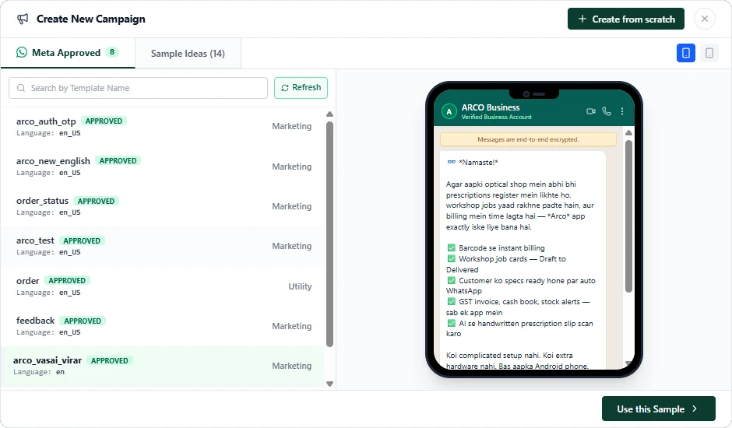The width and height of the screenshot is (732, 428).
Task: Click the down arrow of template list scrollbar
Action: tap(329, 384)
